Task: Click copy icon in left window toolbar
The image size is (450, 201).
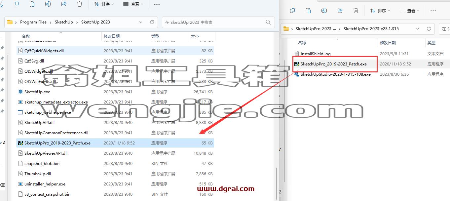Action: pos(16,4)
